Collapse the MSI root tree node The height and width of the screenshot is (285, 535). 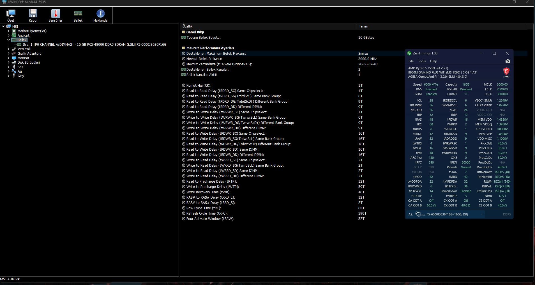click(3, 26)
